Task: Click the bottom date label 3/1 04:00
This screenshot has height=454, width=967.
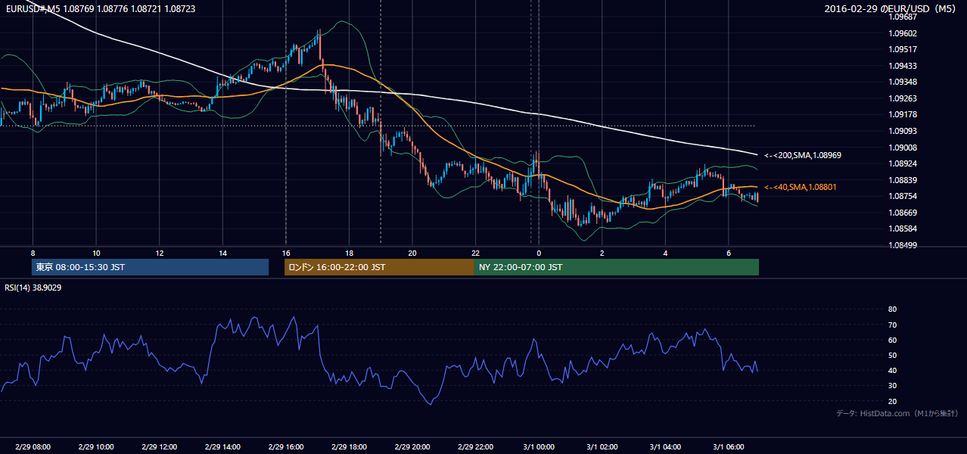Action: click(x=665, y=447)
